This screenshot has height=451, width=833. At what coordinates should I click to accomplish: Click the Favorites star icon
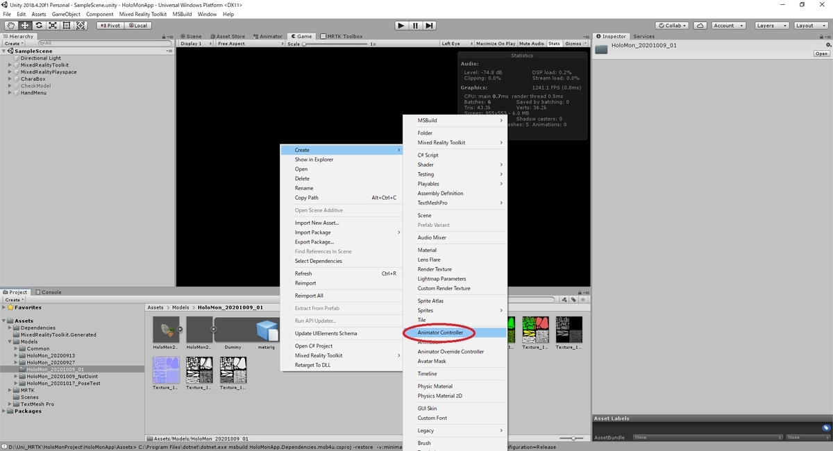click(10, 307)
